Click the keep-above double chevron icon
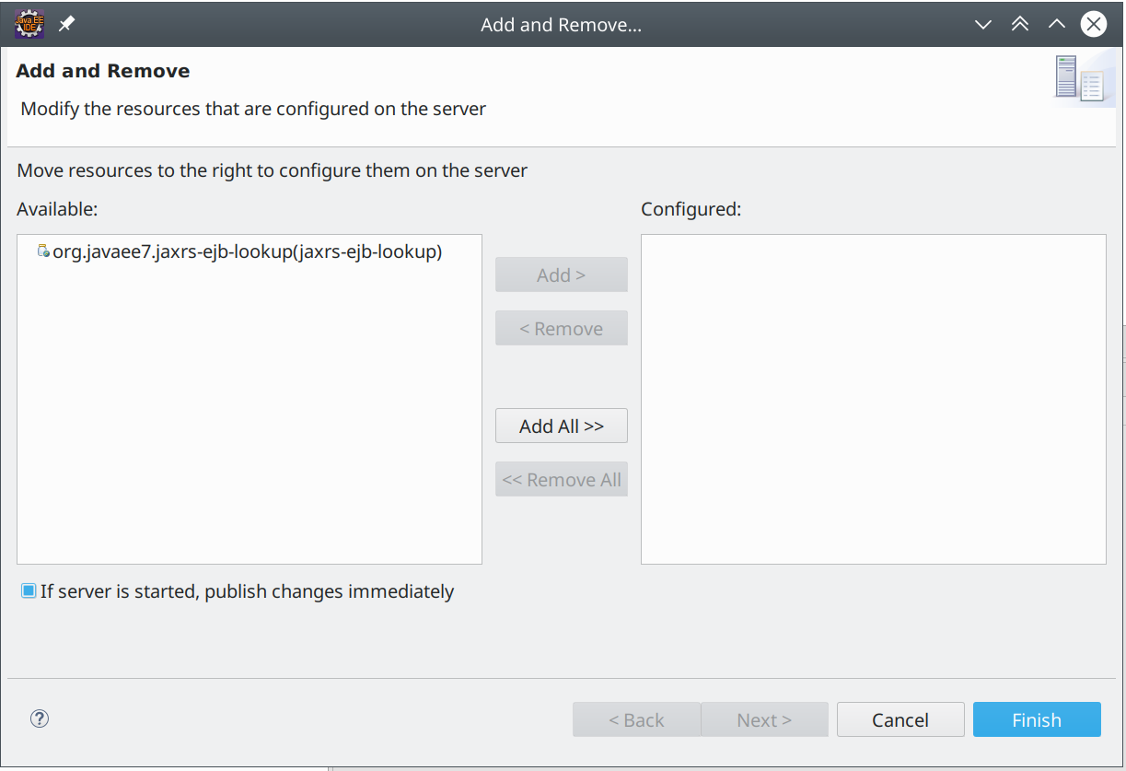Image resolution: width=1126 pixels, height=771 pixels. point(1020,24)
